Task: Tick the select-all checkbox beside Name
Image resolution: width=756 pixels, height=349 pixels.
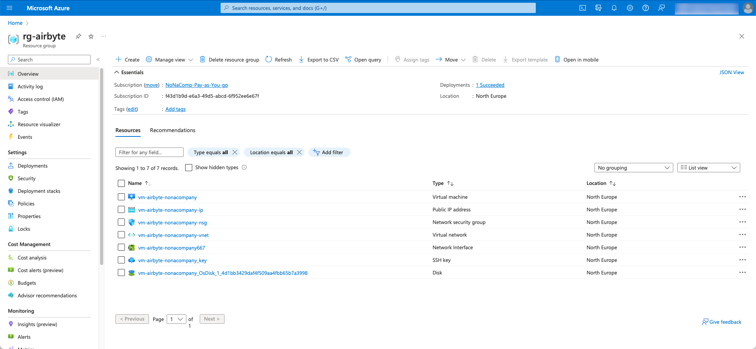Action: [x=121, y=183]
